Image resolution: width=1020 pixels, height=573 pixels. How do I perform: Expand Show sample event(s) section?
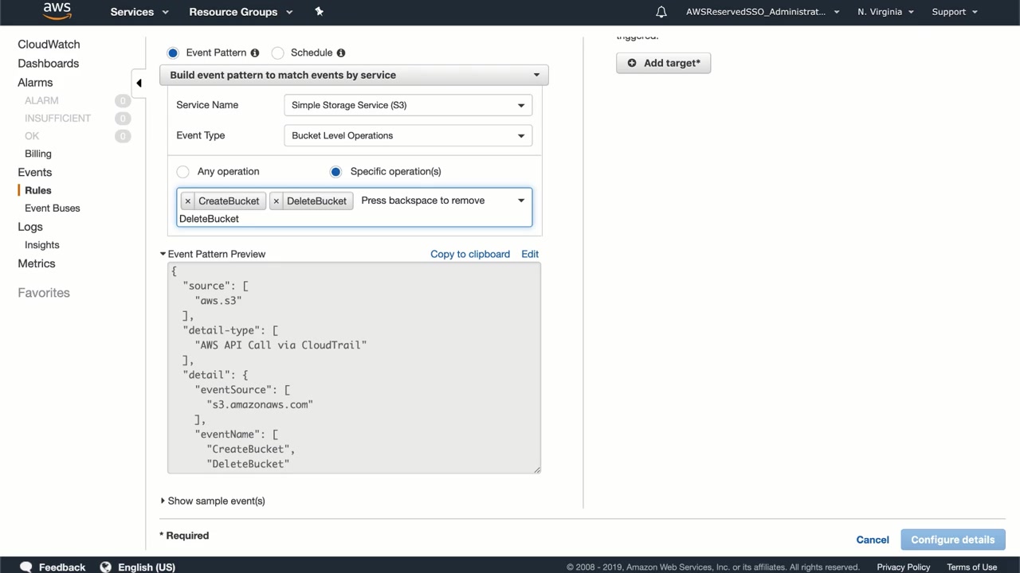[213, 501]
